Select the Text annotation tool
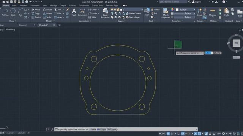This screenshot has width=243, height=136. (x=74, y=12)
